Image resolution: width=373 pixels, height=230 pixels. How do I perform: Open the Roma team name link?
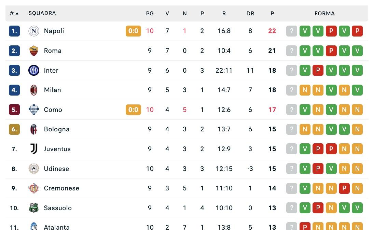tap(53, 51)
